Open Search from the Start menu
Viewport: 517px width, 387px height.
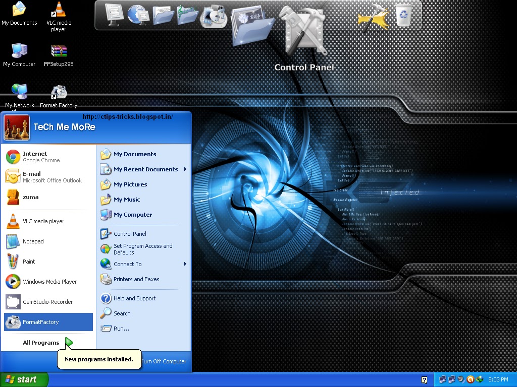click(x=144, y=313)
